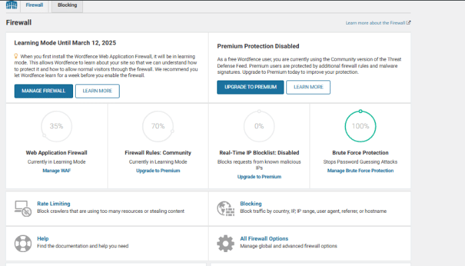Click the Brute Force Protection heading
465x266 pixels.
[x=360, y=153]
